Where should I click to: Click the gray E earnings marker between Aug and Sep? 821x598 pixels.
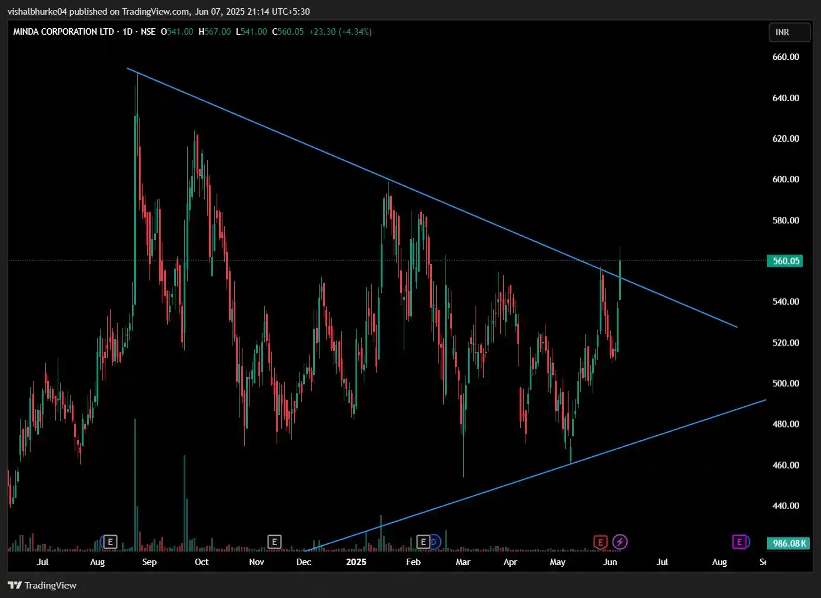(110, 542)
